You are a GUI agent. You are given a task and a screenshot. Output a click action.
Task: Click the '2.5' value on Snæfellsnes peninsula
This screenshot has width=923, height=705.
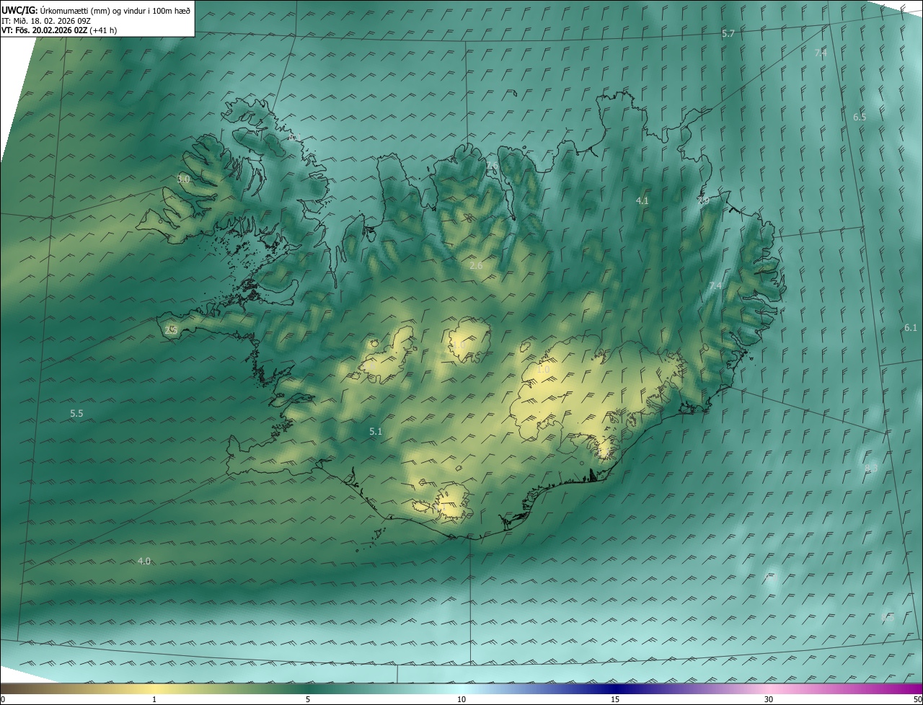click(171, 329)
